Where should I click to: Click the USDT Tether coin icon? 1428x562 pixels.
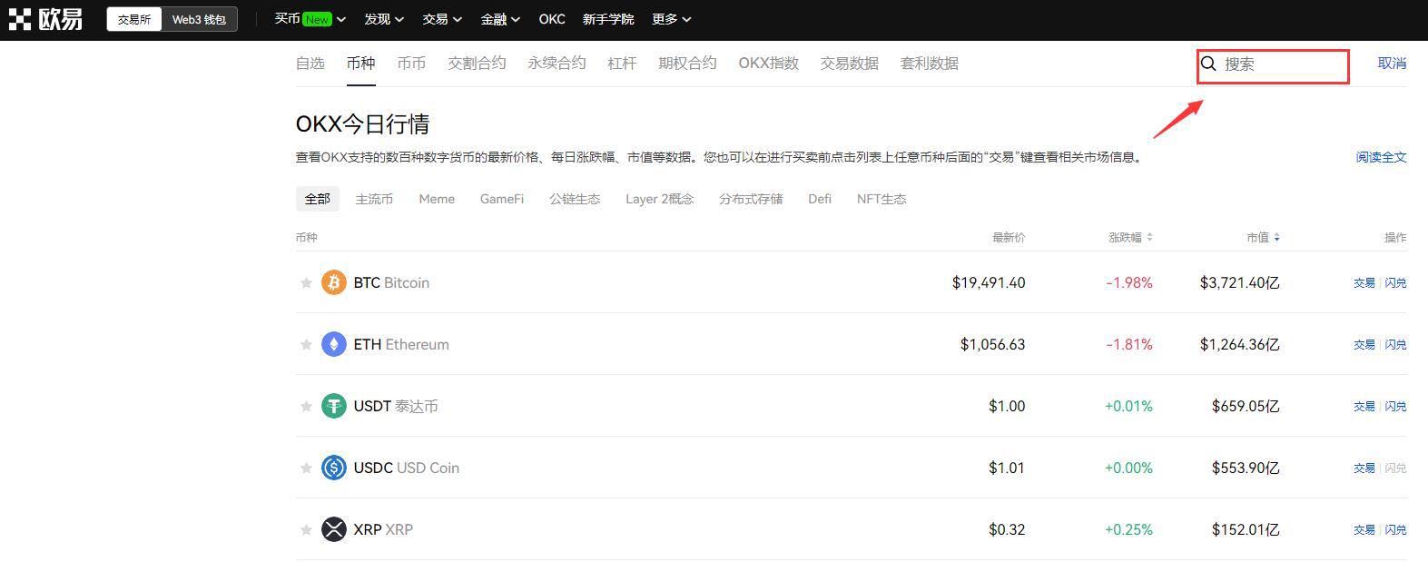coord(334,406)
